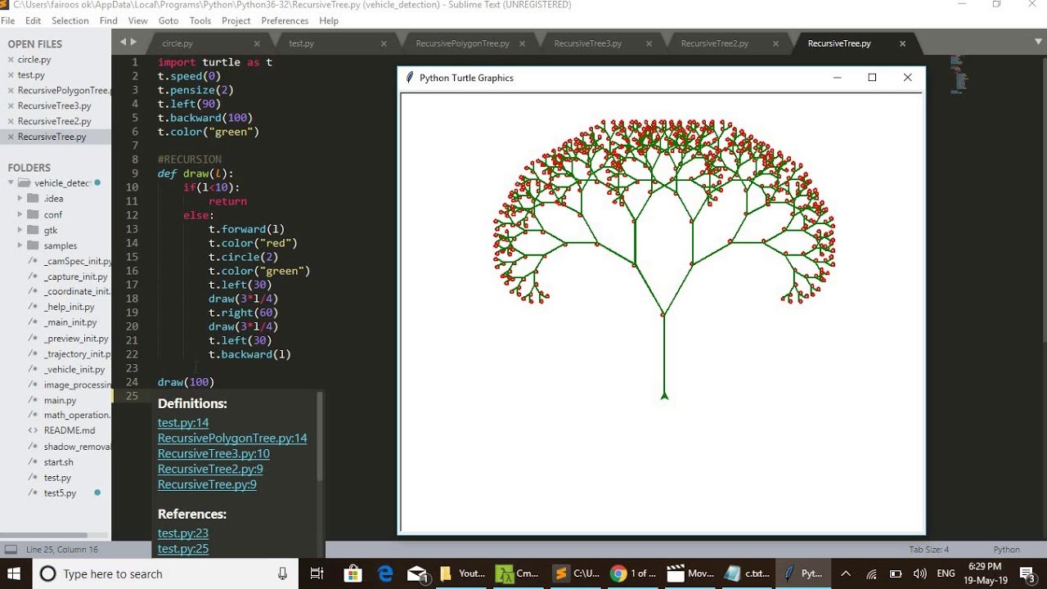This screenshot has height=589, width=1047.
Task: Click the sidebar toggle icon in status bar
Action: click(x=11, y=550)
